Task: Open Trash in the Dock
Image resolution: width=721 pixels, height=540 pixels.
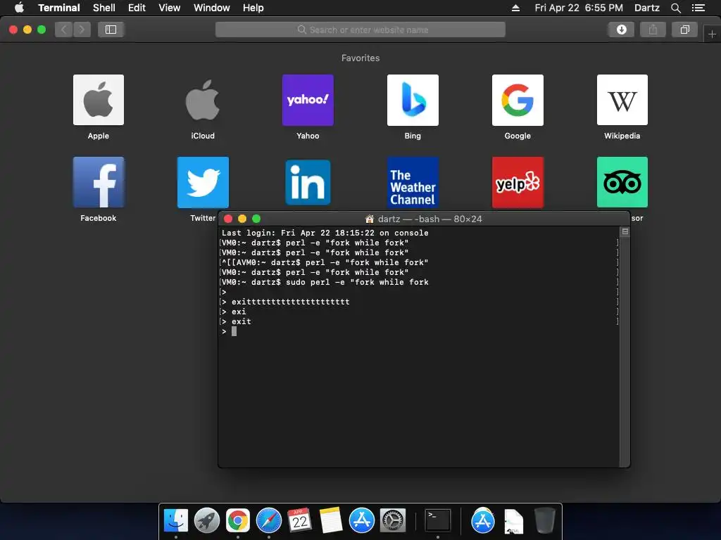Action: [x=545, y=521]
